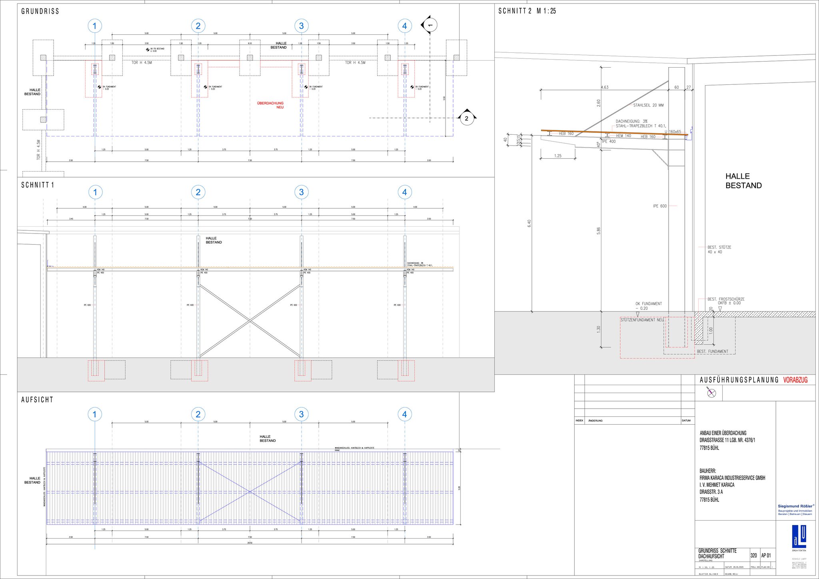Select the SCHNITT 2 M 1:25 heading
The height and width of the screenshot is (579, 819).
pyautogui.click(x=527, y=11)
